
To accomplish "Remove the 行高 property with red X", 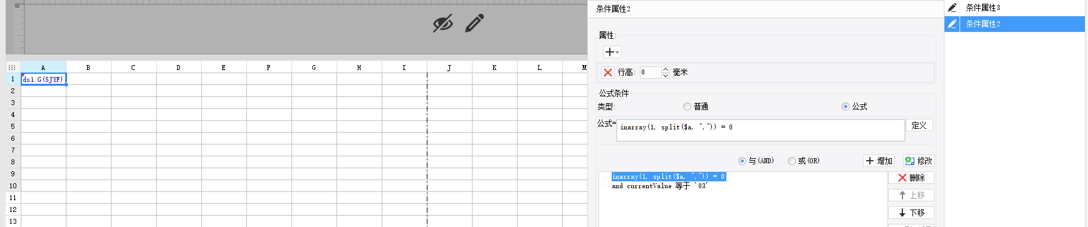I will (607, 73).
